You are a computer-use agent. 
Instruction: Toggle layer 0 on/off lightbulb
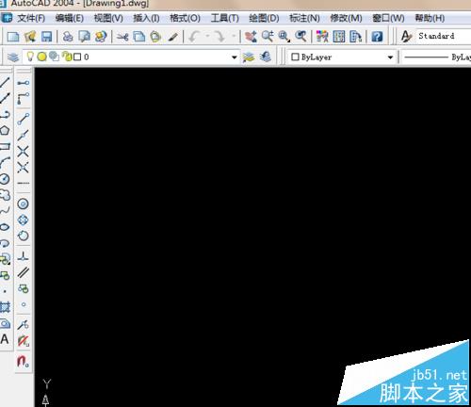pyautogui.click(x=30, y=57)
